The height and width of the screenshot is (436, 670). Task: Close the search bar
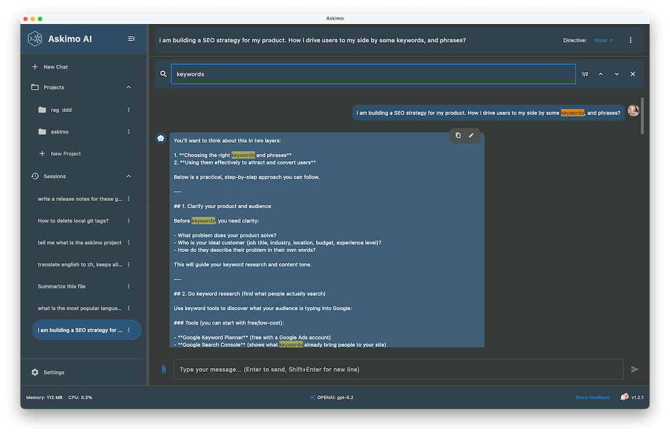(x=633, y=75)
